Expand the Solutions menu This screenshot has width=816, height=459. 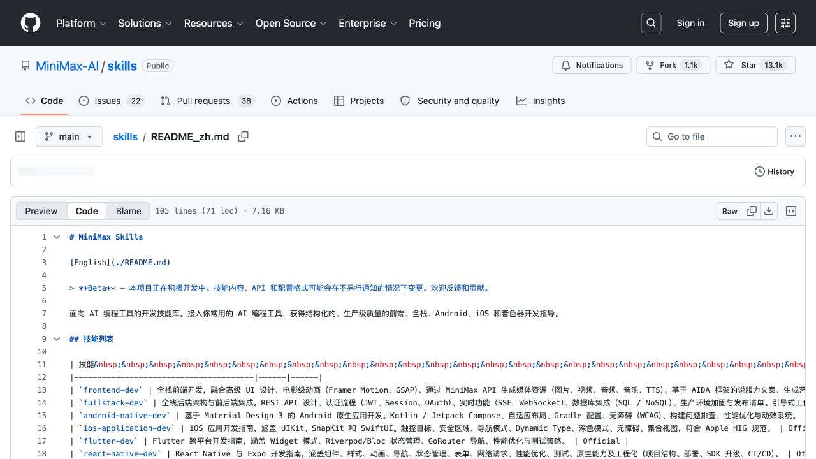coord(145,23)
